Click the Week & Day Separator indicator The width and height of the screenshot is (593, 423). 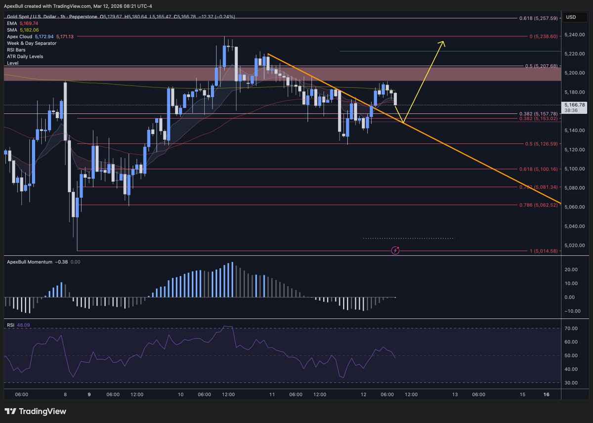[x=31, y=42]
